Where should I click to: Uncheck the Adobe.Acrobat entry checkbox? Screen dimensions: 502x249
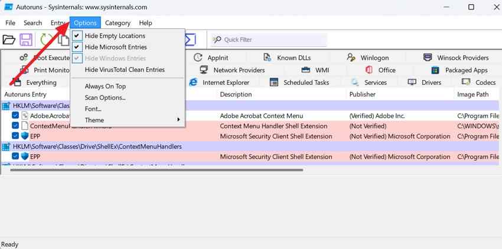[x=15, y=115]
